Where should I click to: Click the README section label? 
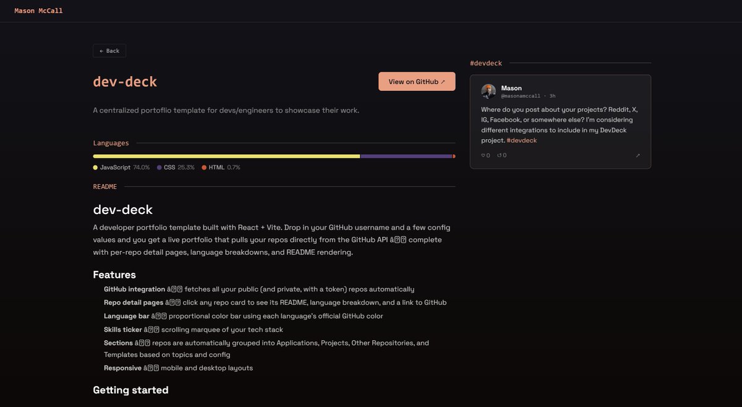(104, 186)
